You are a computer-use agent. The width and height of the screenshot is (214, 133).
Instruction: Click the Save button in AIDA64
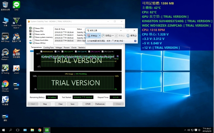pyautogui.click(x=73, y=104)
